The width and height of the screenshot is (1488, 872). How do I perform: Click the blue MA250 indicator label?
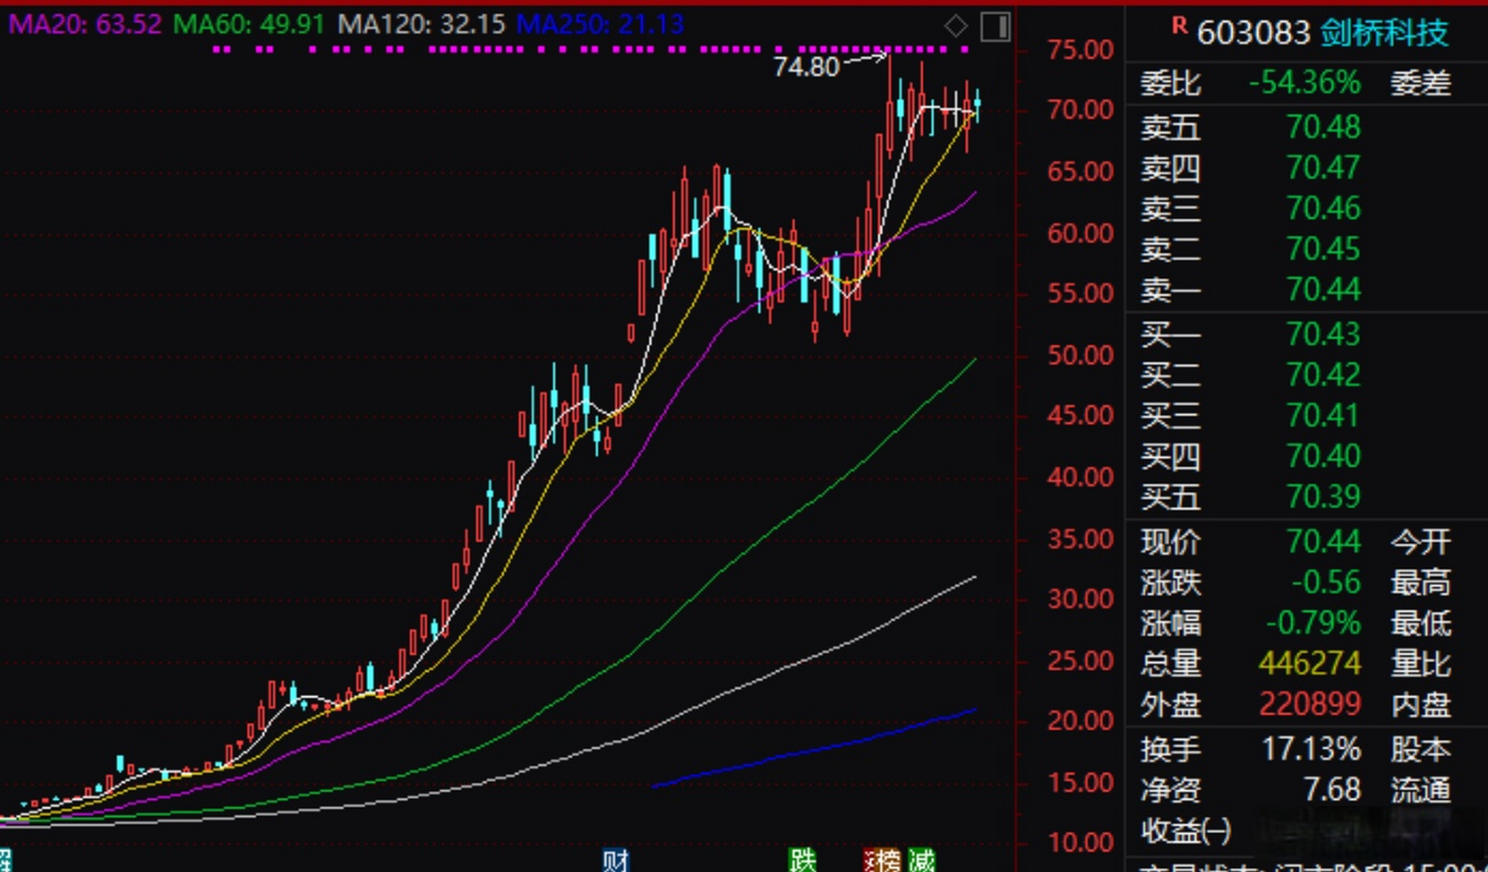coord(600,25)
